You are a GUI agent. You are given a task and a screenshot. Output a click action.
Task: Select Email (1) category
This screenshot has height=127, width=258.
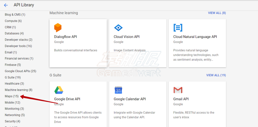(11, 52)
